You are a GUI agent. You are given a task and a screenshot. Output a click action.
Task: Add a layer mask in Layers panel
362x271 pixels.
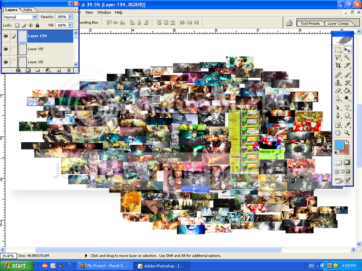(28, 70)
